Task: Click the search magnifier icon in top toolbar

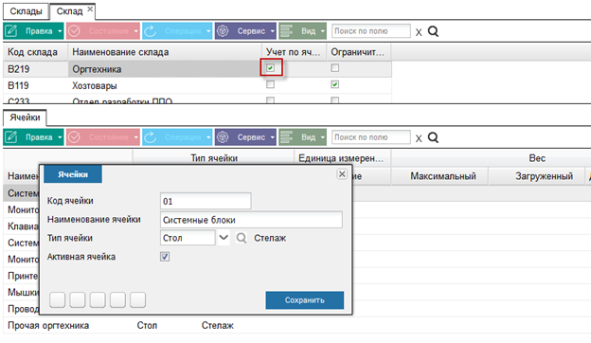Action: click(433, 31)
